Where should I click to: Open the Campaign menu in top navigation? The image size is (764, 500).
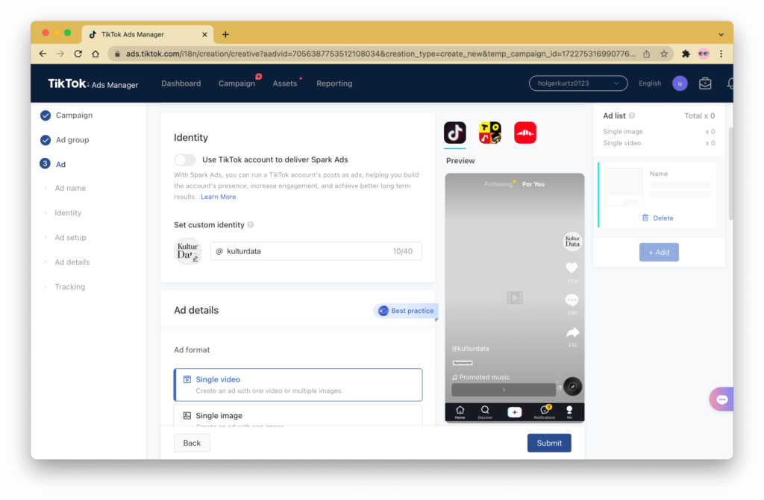point(237,83)
